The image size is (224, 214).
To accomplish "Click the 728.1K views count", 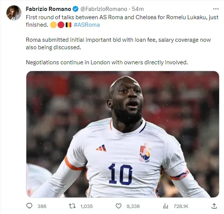I will pos(181,206).
